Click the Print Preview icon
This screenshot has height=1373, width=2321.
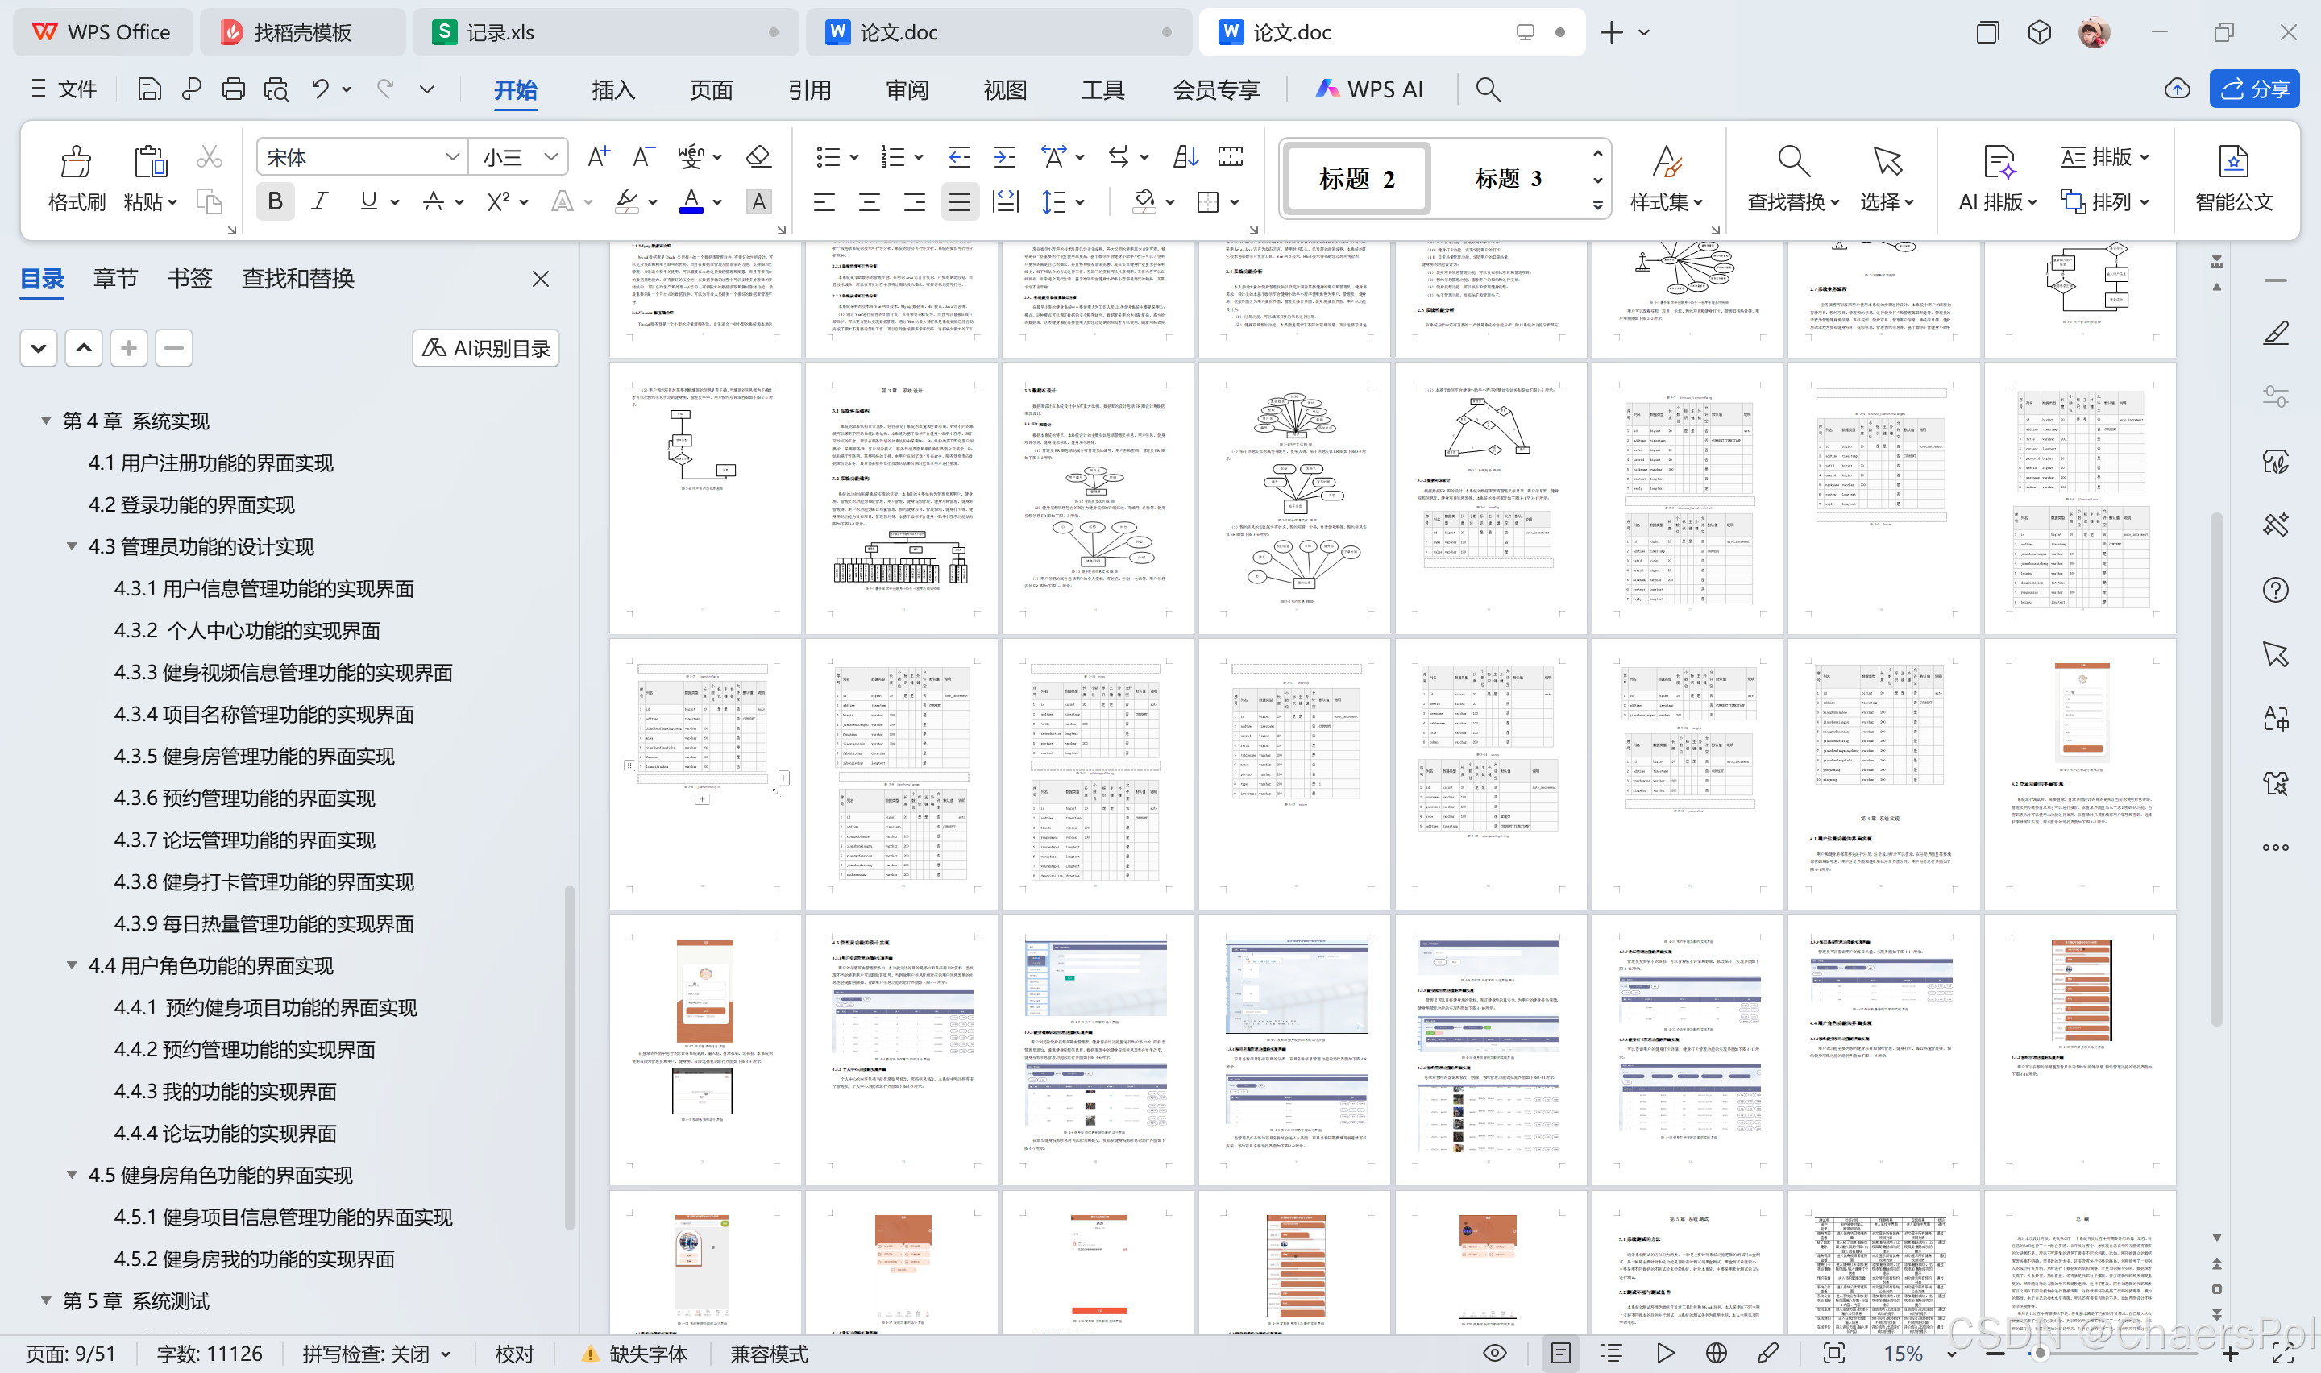tap(276, 89)
